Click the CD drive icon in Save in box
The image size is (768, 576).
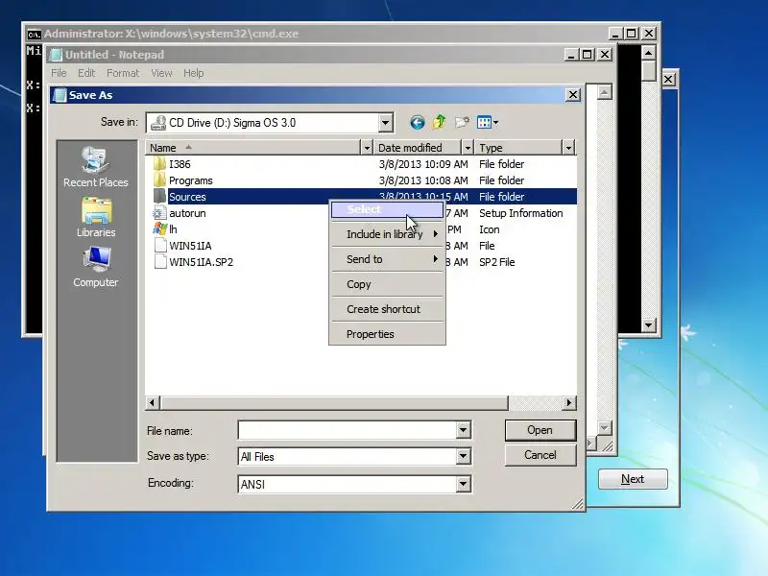pos(158,123)
